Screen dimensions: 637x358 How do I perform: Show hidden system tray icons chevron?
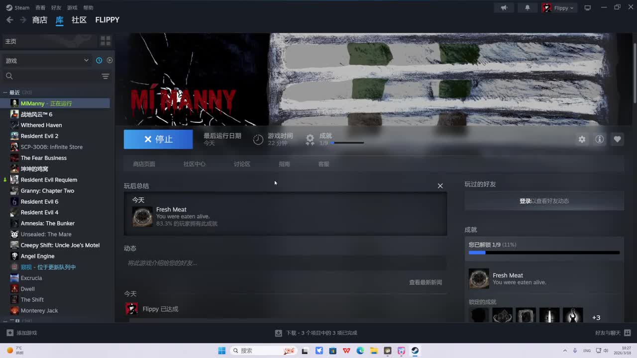point(565,351)
